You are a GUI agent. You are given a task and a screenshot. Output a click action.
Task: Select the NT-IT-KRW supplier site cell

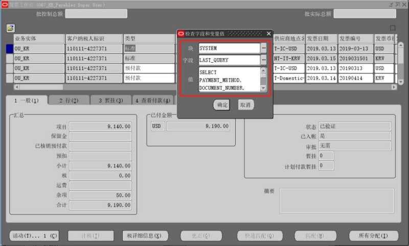click(289, 59)
